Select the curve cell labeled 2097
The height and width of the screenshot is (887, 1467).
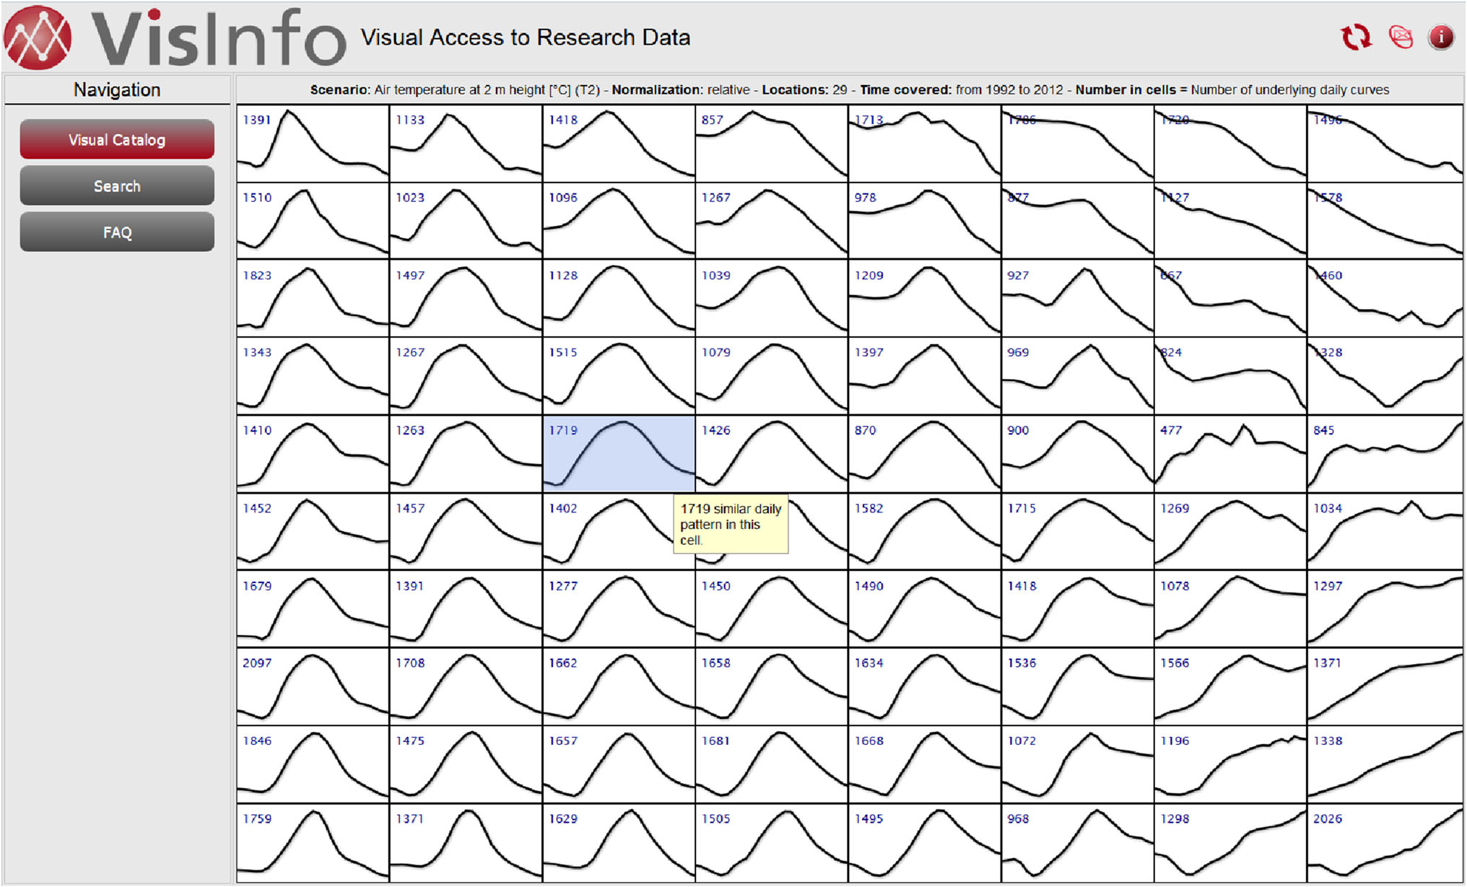[x=313, y=686]
